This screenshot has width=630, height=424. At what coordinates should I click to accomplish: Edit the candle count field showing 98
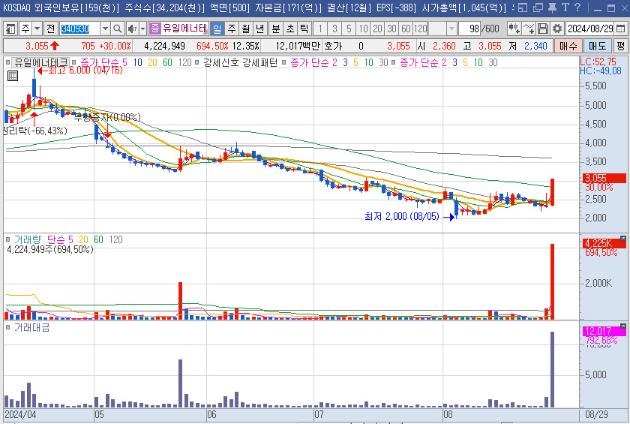click(469, 29)
